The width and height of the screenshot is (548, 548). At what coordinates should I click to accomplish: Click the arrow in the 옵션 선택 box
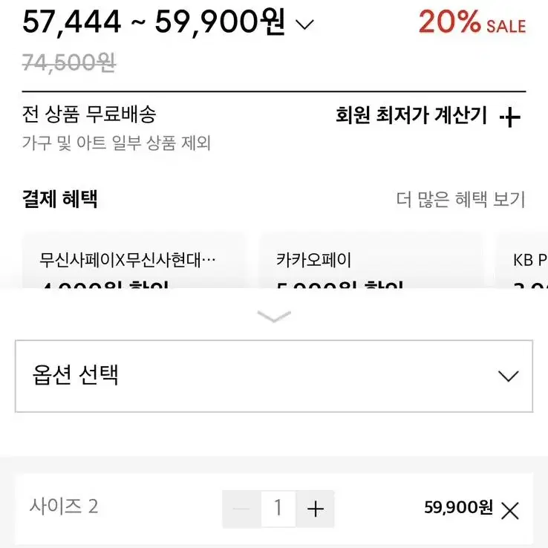point(508,376)
